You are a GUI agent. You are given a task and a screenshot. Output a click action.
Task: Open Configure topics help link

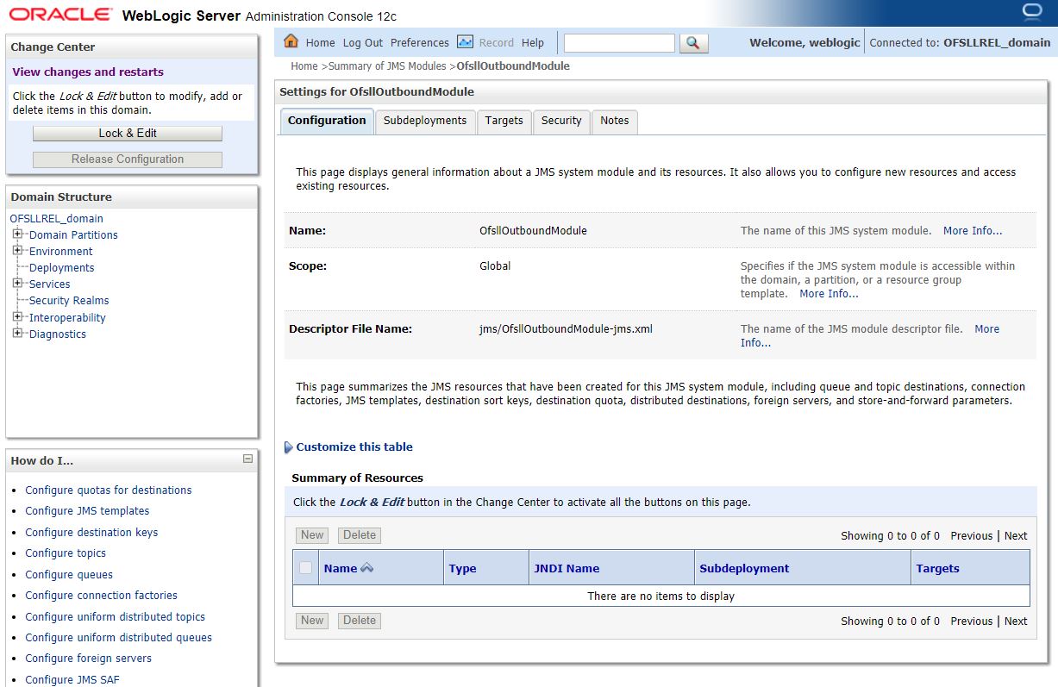[x=66, y=553]
